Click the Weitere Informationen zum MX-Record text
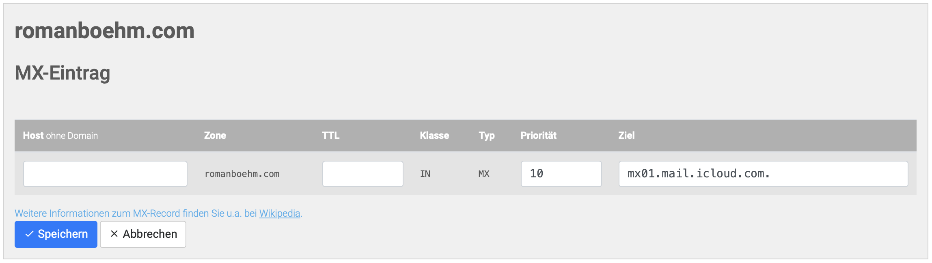 136,213
